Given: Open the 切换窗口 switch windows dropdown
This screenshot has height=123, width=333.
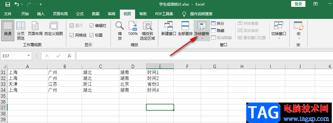Looking at the screenshot, I should (278, 30).
